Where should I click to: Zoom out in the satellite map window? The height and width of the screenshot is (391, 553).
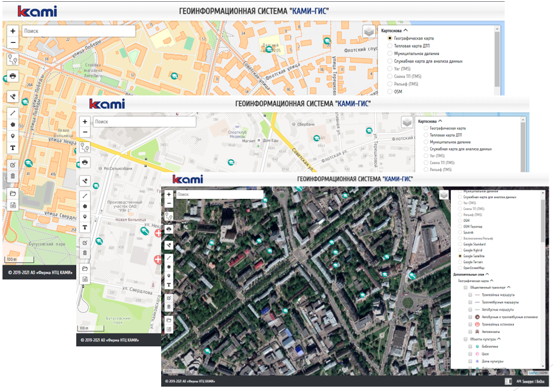pyautogui.click(x=169, y=204)
